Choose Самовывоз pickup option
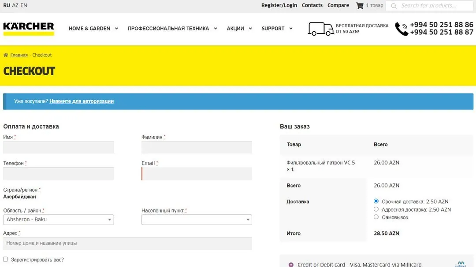Screen dimensions: 476x267 (x=376, y=217)
